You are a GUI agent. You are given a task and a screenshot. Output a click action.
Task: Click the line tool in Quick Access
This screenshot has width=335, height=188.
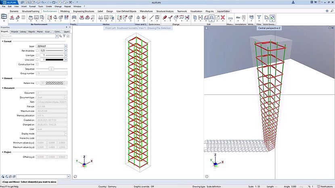click(151, 18)
